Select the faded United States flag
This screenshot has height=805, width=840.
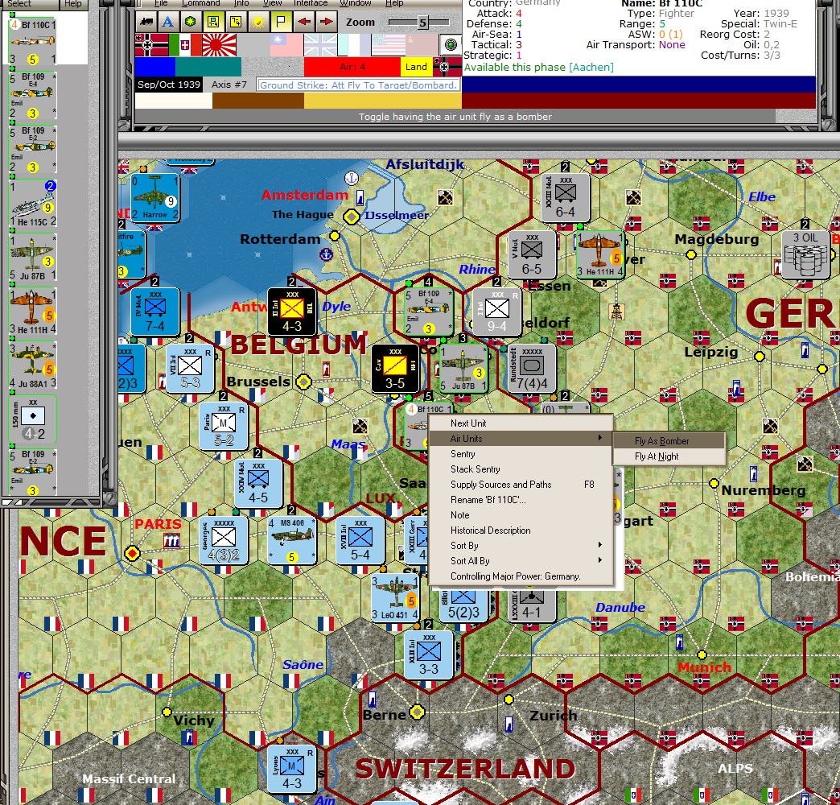389,45
